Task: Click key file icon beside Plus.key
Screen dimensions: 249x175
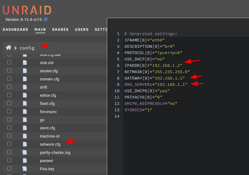Action: coord(25,169)
